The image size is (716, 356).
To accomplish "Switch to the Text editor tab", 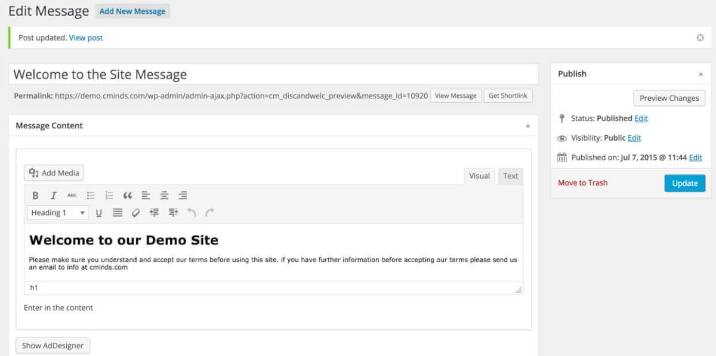I will click(510, 176).
